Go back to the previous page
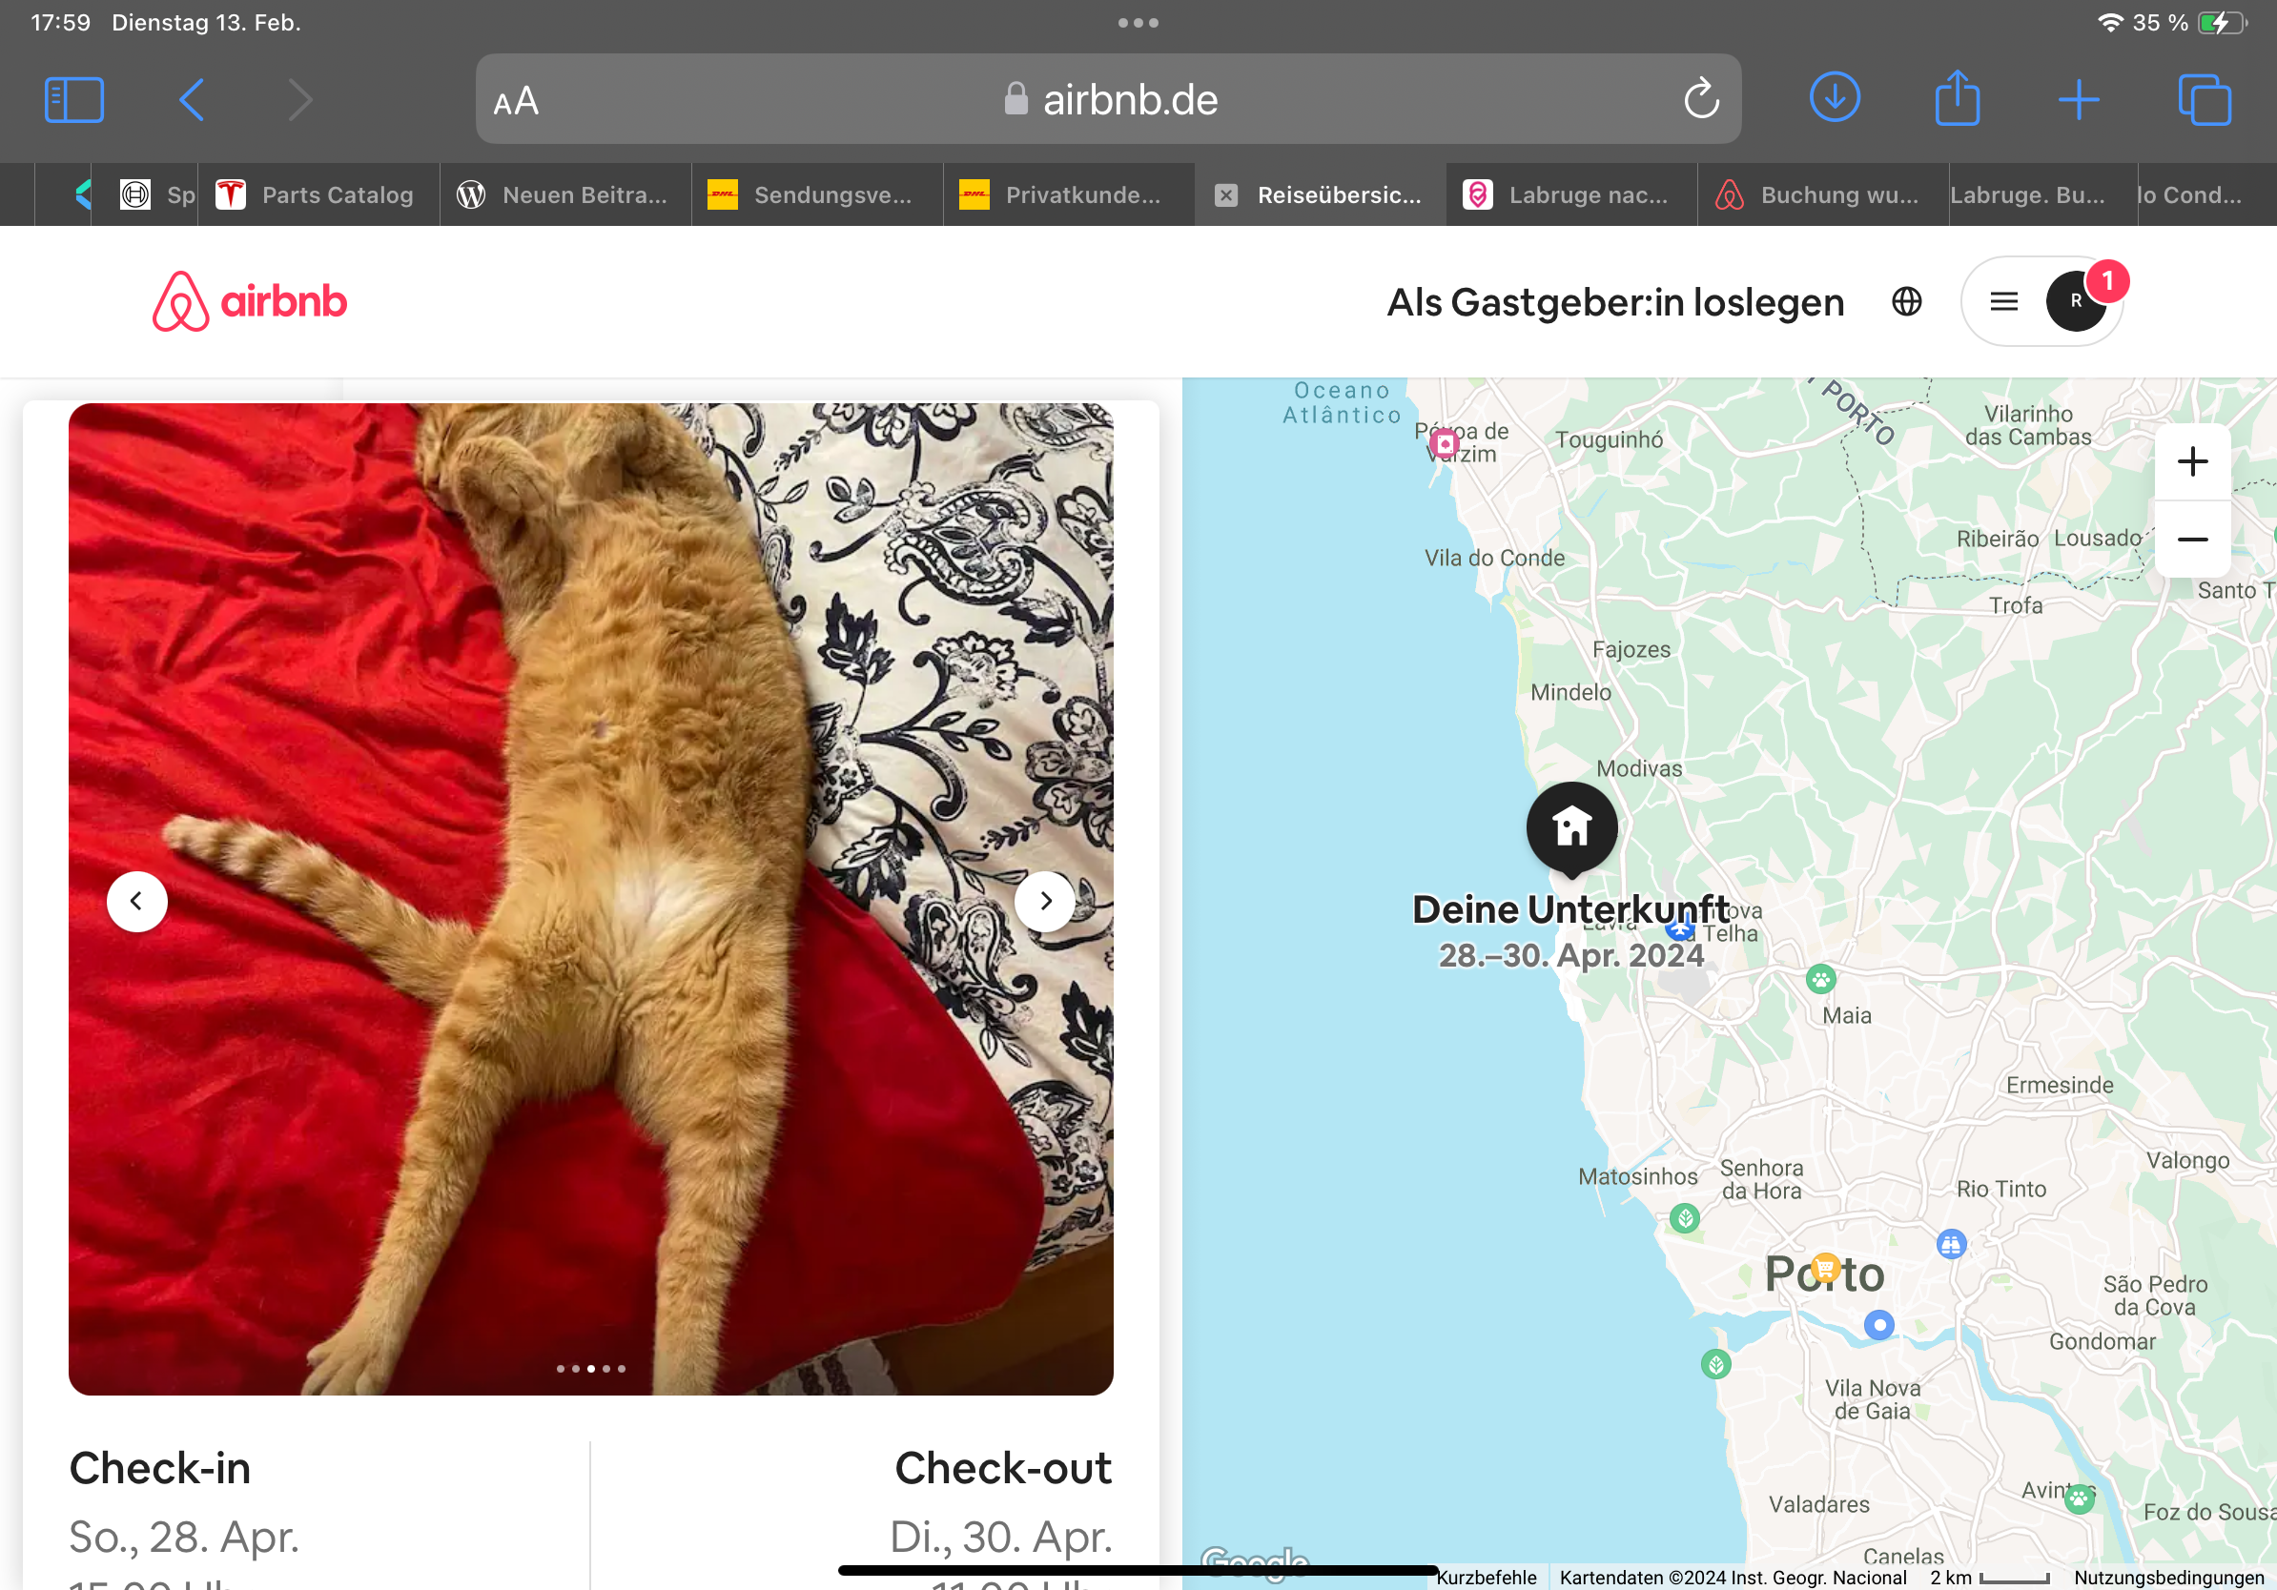Screen dimensions: 2277x1590 pos(192,100)
